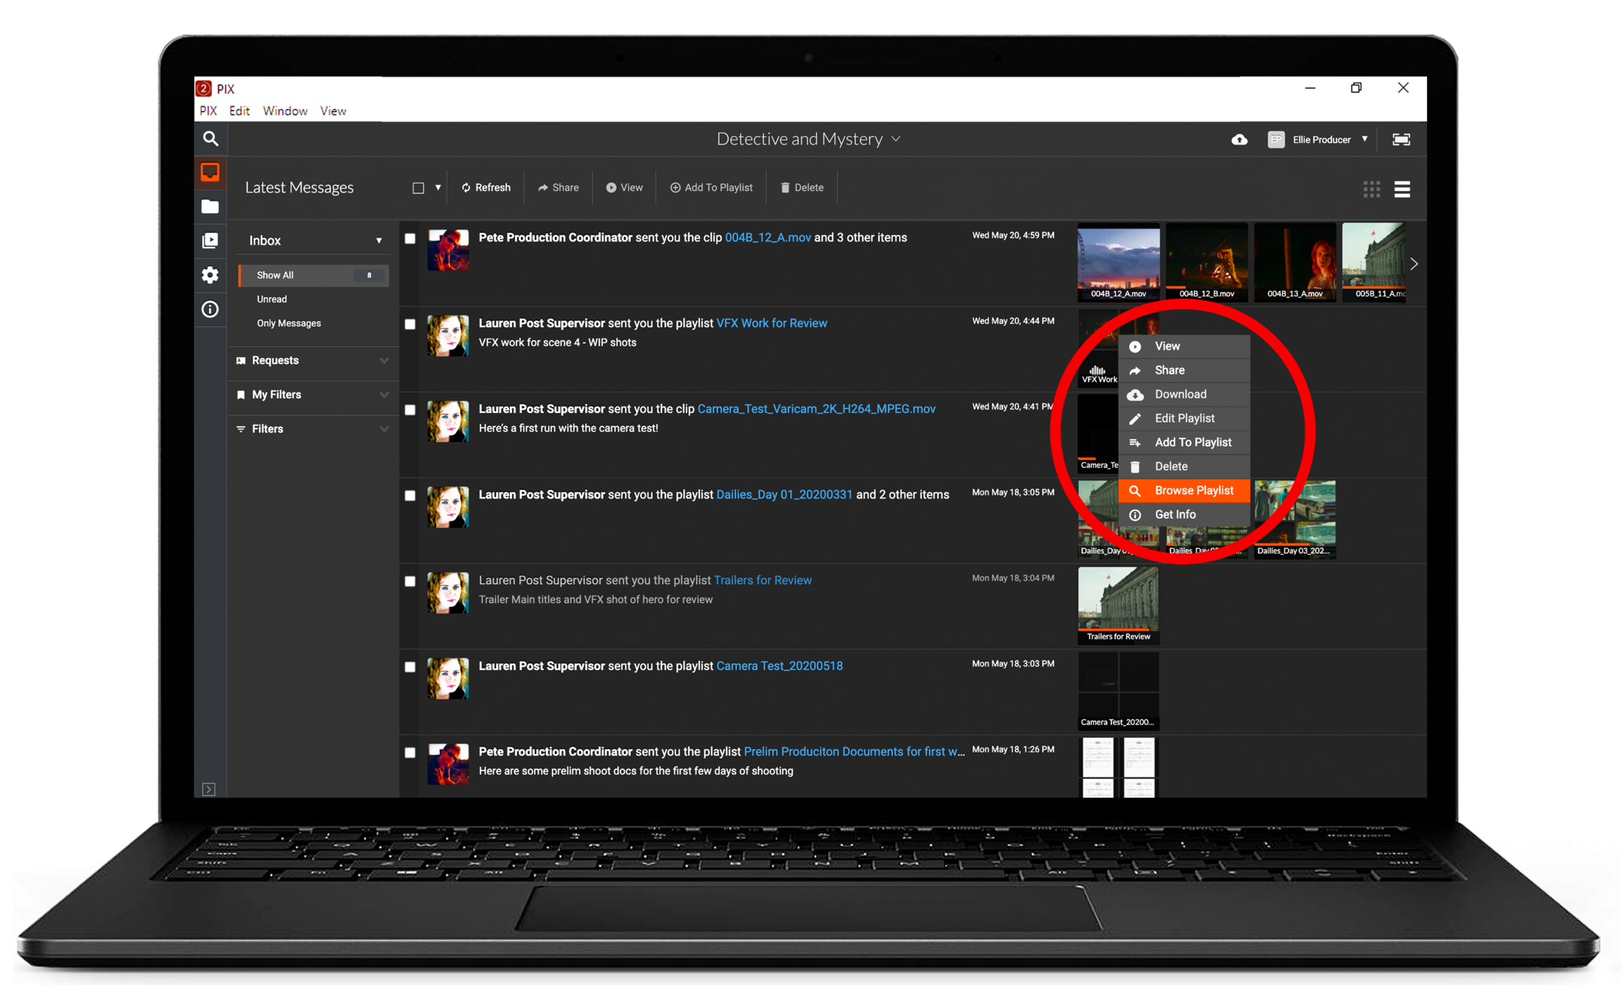Switch to grid view layout

click(x=1371, y=189)
